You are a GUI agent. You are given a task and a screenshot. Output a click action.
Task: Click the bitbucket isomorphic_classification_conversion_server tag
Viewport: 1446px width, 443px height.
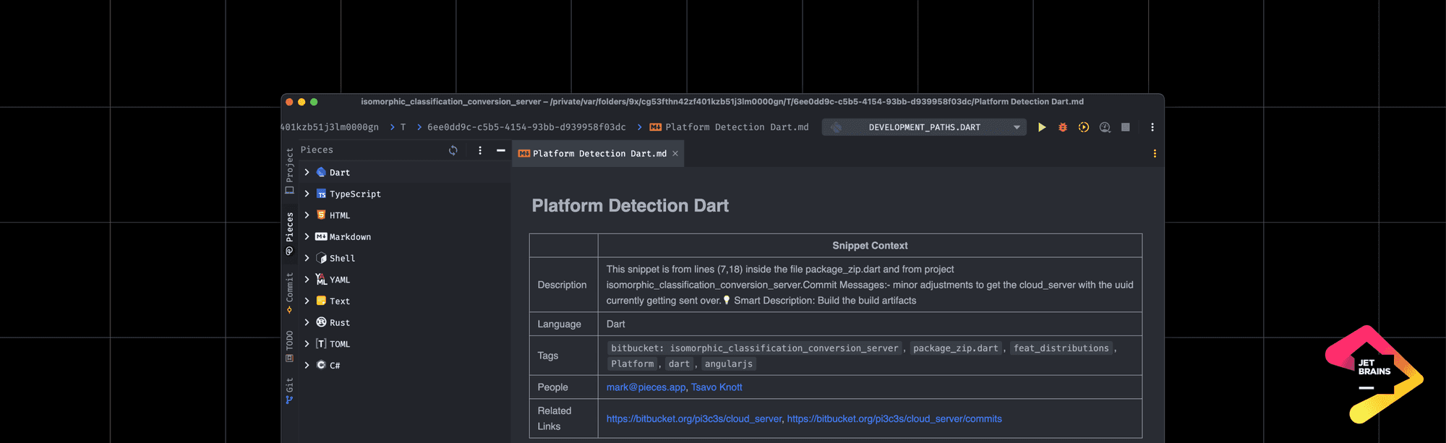tap(754, 348)
